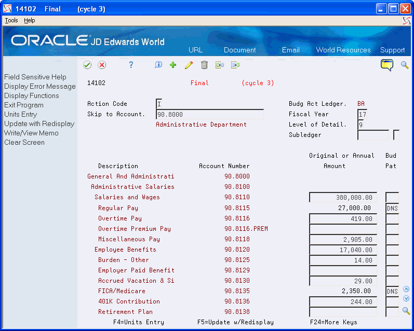Image resolution: width=414 pixels, height=331 pixels.
Task: Click the Regular Pay DNS budget pattern field
Action: (x=392, y=209)
